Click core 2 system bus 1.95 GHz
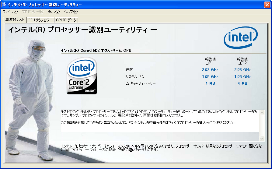 coord(242,77)
